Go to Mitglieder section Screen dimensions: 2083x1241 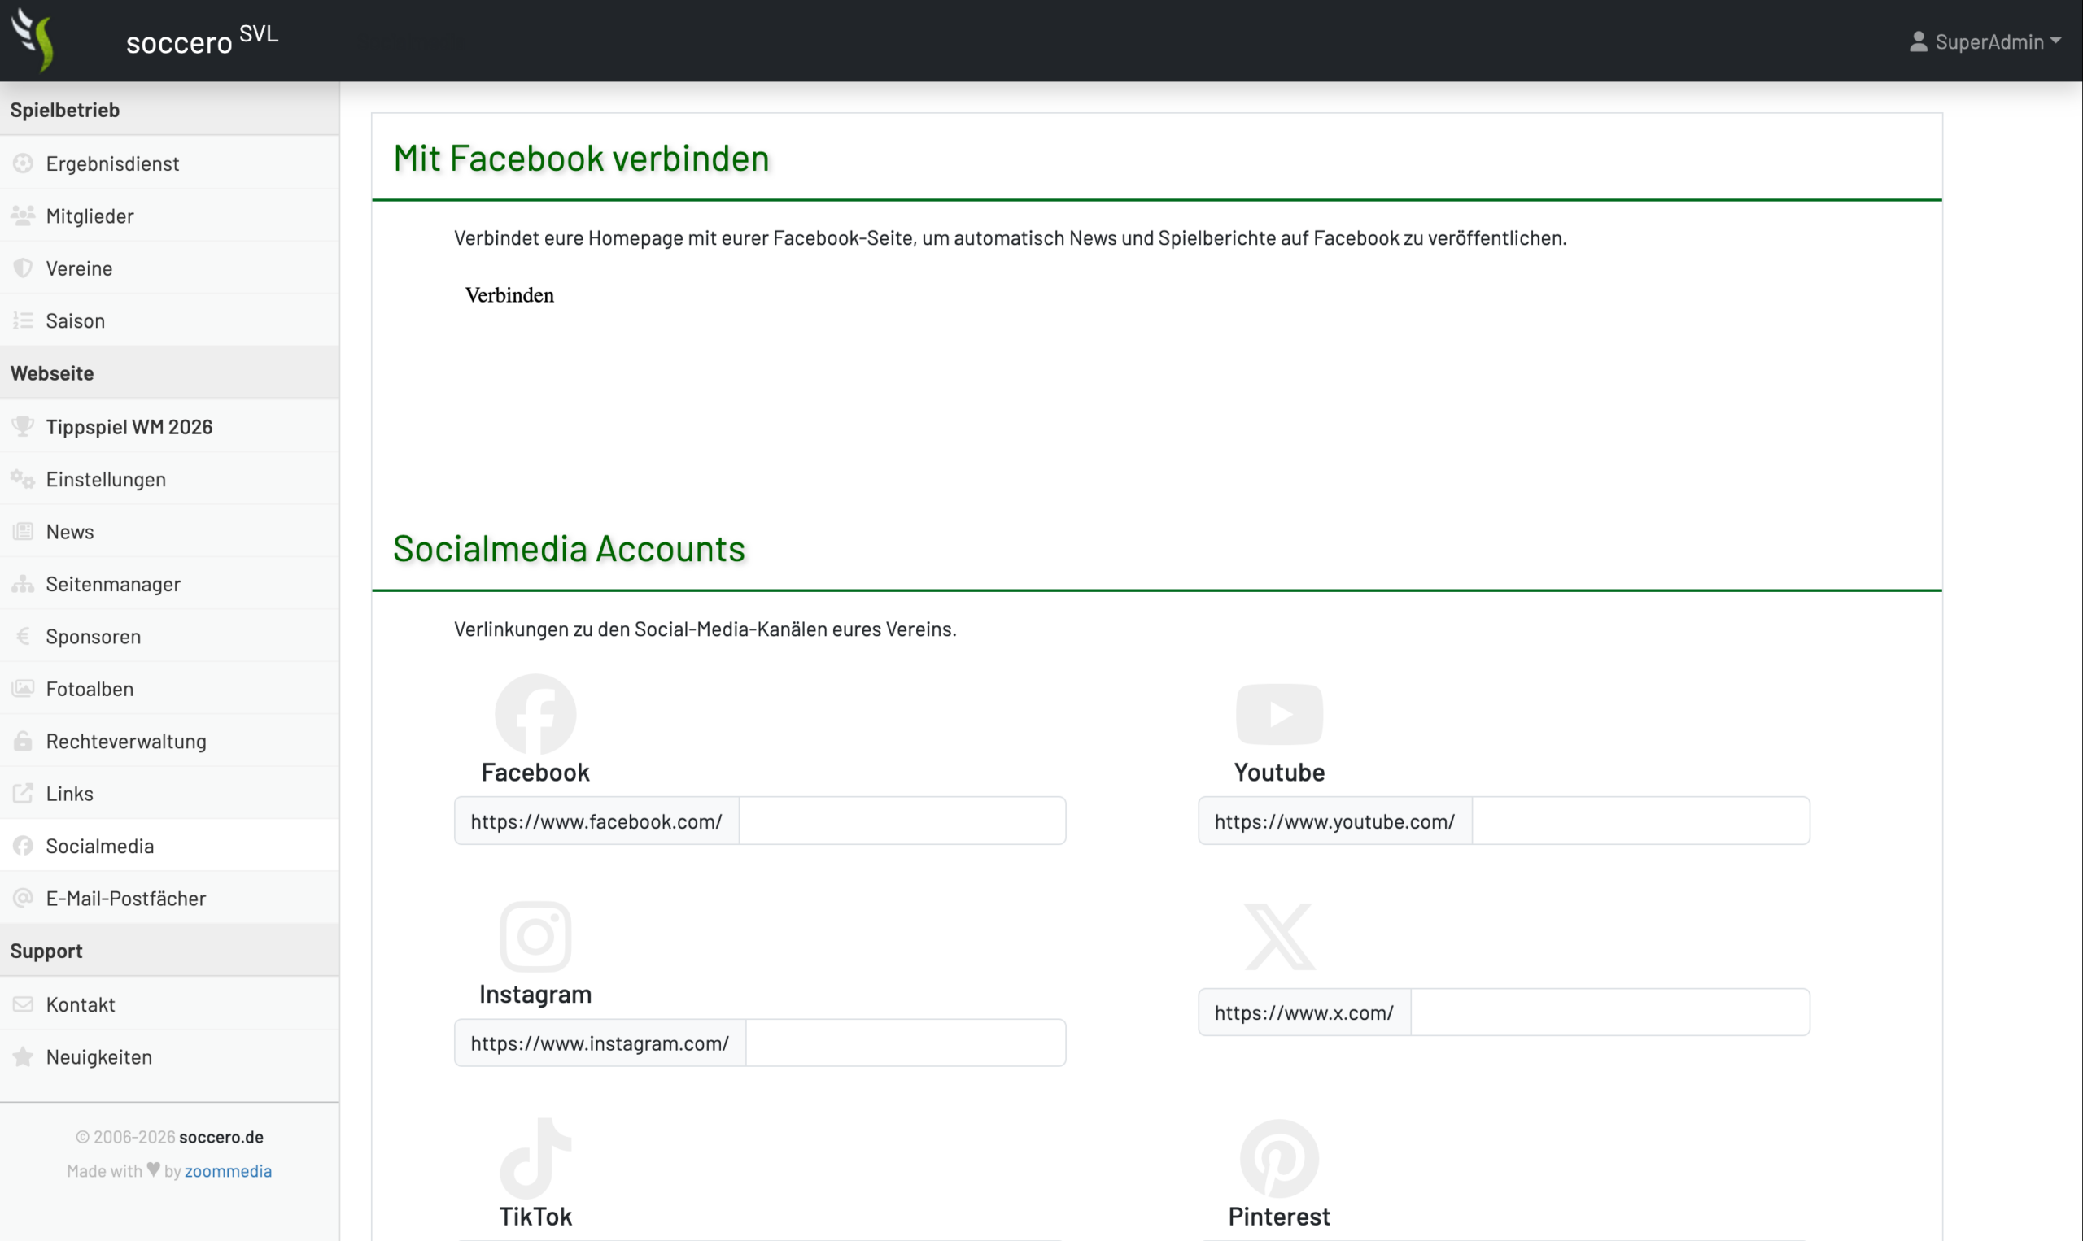coord(170,216)
